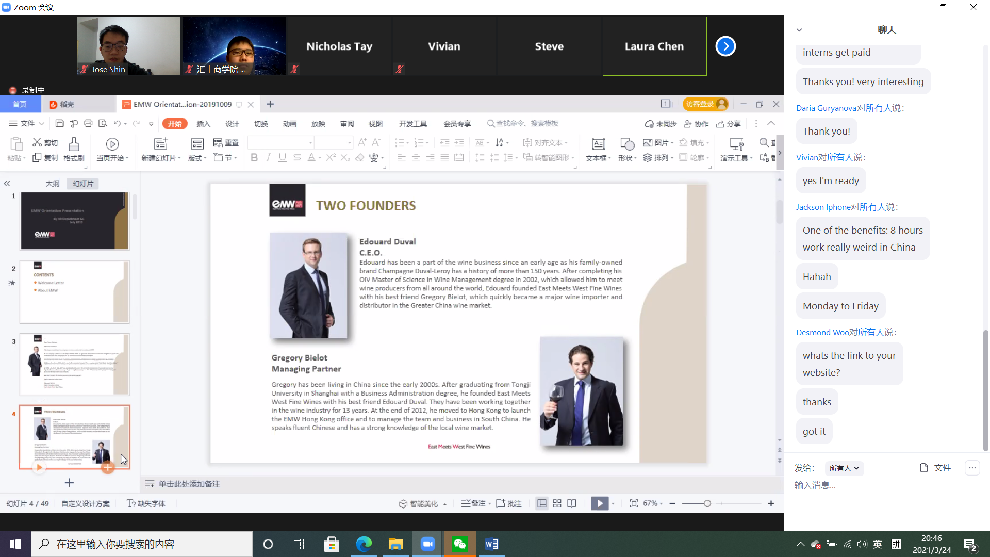Start slideshow from status bar play button
The height and width of the screenshot is (557, 990).
pos(600,503)
